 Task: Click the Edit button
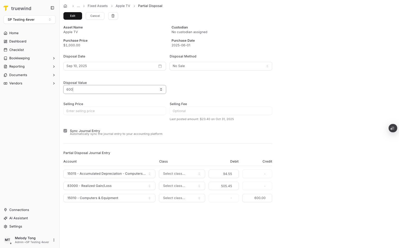coord(72,16)
